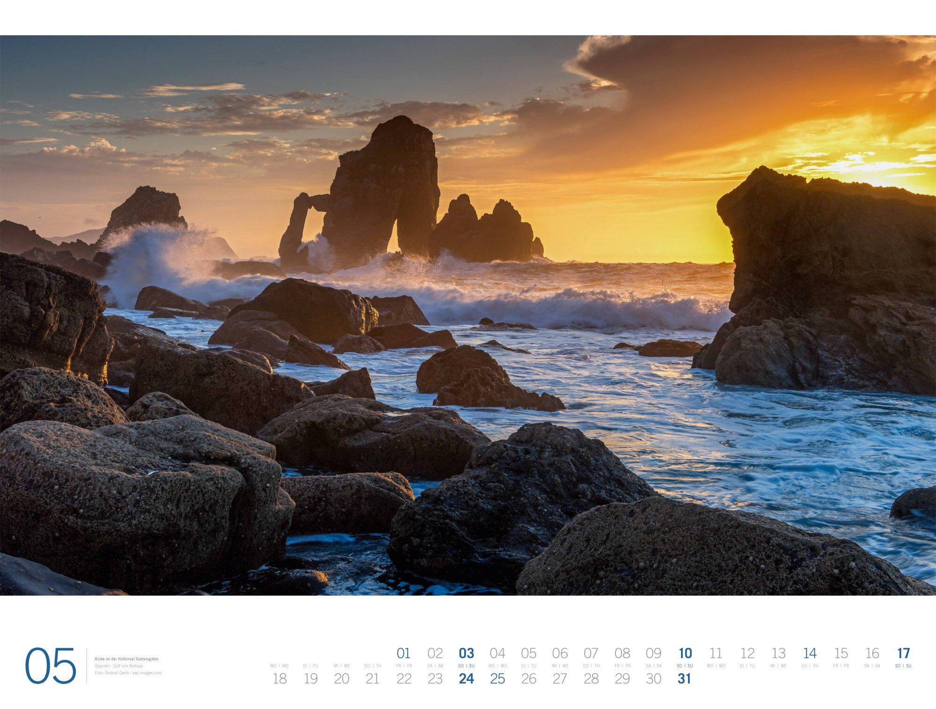Image resolution: width=936 pixels, height=709 pixels.
Task: Select date 18 in the second row
Action: (x=279, y=679)
